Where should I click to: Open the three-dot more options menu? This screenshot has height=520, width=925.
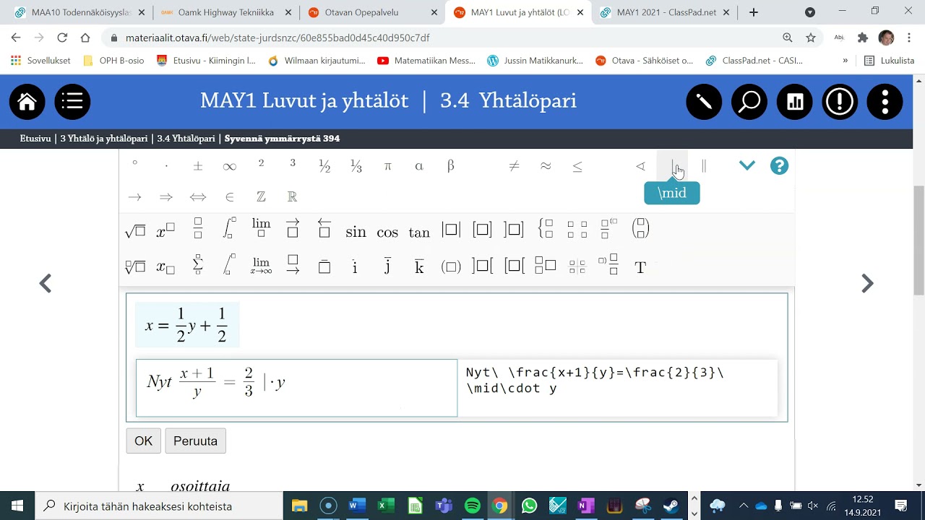[x=885, y=102]
